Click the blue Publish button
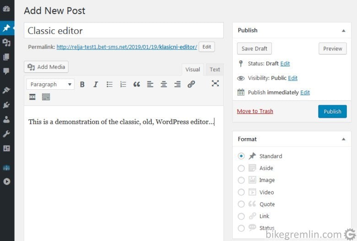The height and width of the screenshot is (241, 357). [332, 111]
